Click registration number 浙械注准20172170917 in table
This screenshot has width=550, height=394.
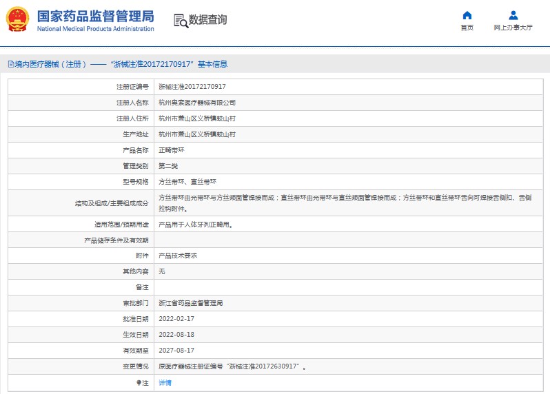coord(192,87)
